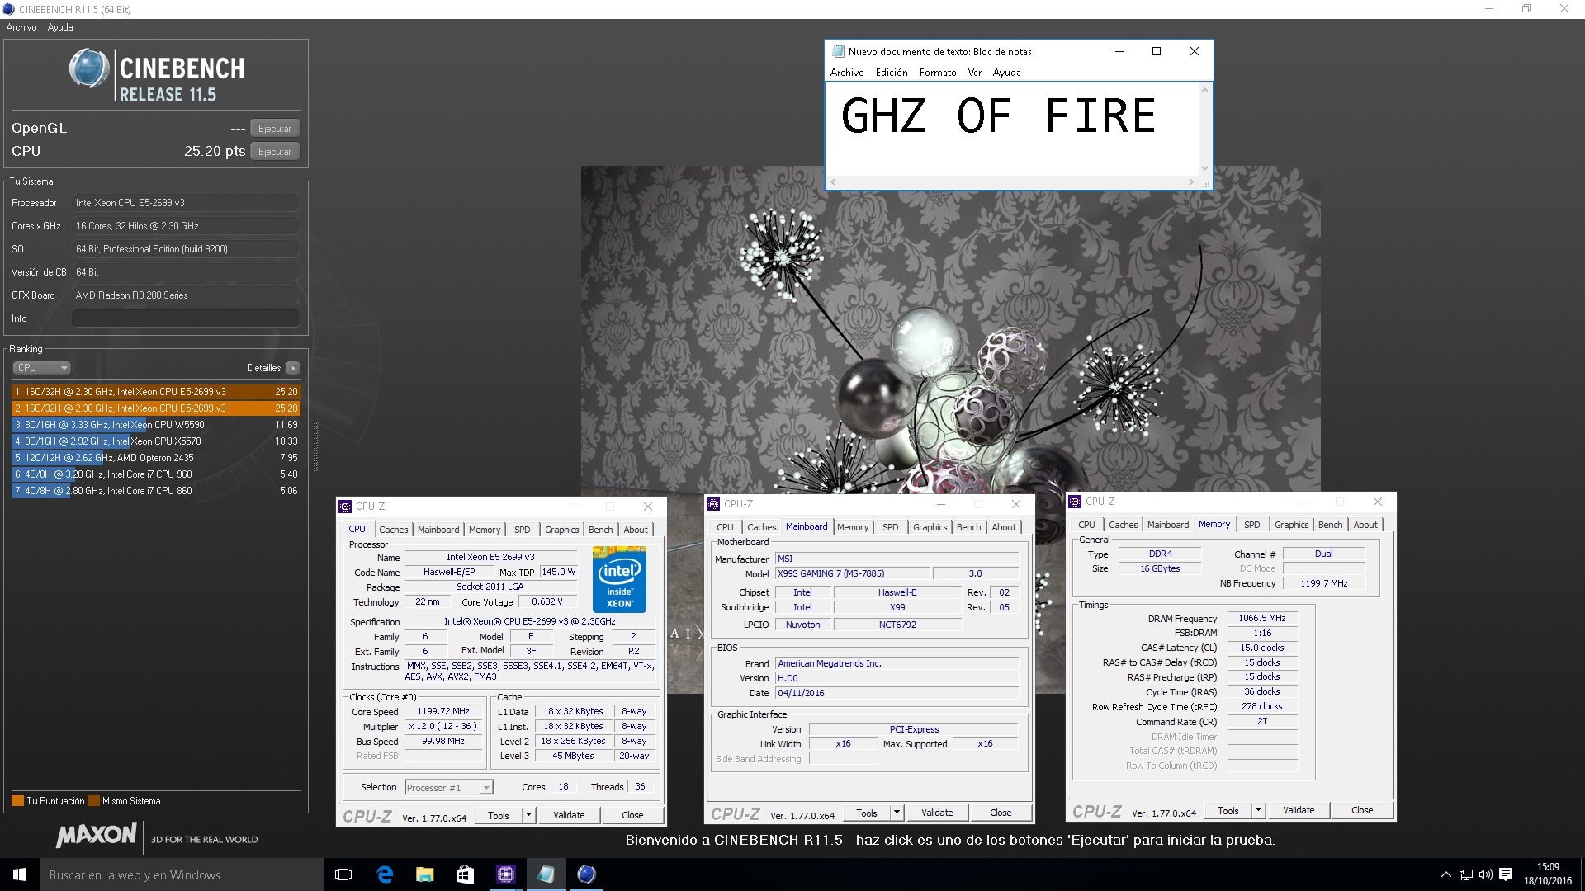Click Close in the CPU-Z CPU window
This screenshot has height=891, width=1585.
632,815
